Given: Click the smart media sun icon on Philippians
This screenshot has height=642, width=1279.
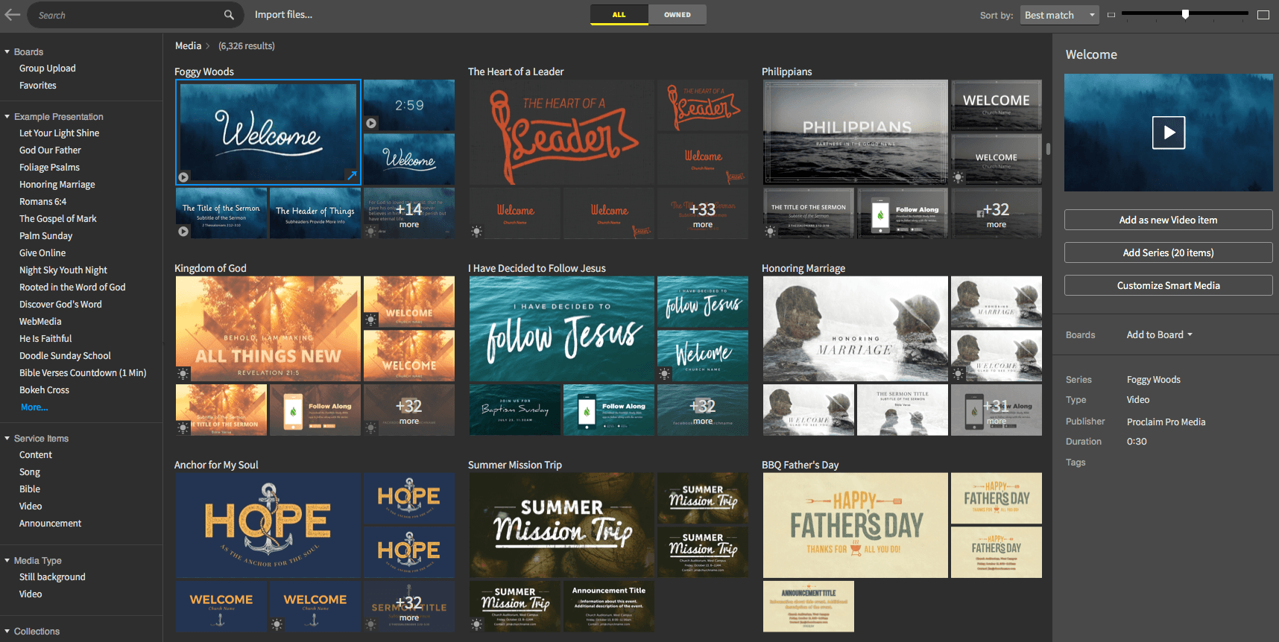Looking at the screenshot, I should click(x=959, y=177).
